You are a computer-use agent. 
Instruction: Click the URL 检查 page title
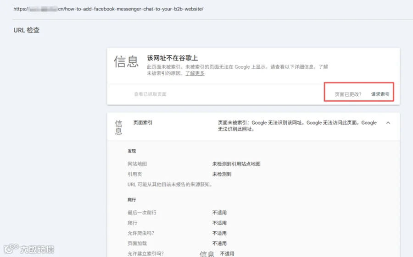coord(26,30)
